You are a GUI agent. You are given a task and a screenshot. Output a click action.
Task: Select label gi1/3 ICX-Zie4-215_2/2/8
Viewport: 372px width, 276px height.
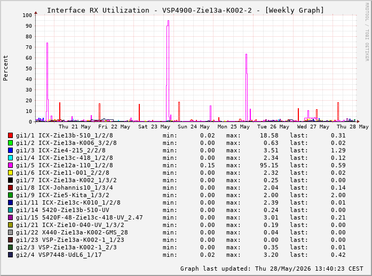tap(61, 150)
